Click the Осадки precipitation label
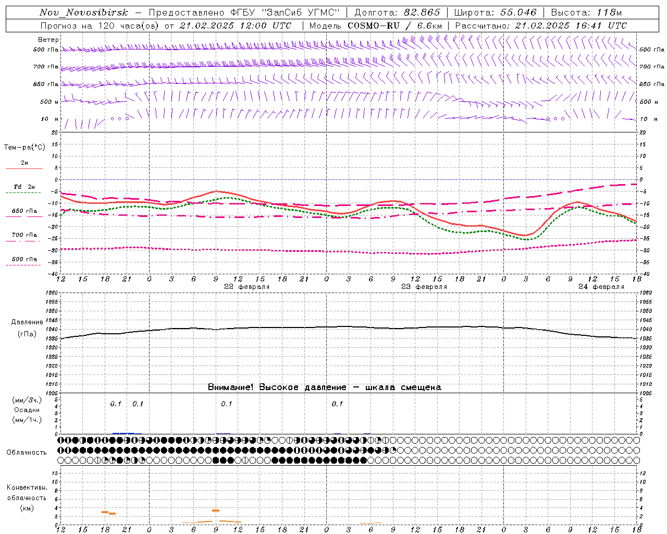The height and width of the screenshot is (534, 667). point(27,410)
